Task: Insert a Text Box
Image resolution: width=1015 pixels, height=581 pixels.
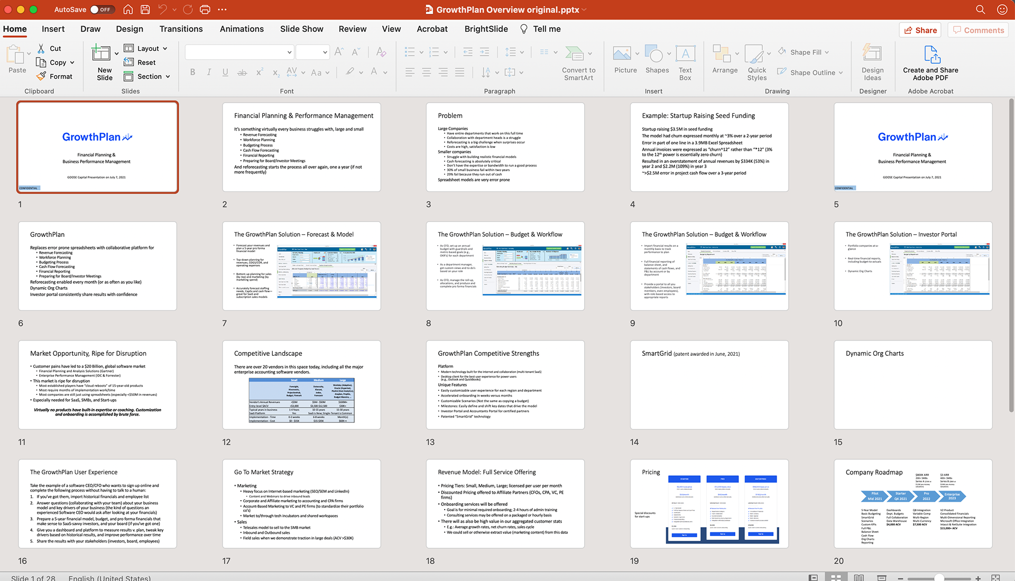Action: pos(685,63)
